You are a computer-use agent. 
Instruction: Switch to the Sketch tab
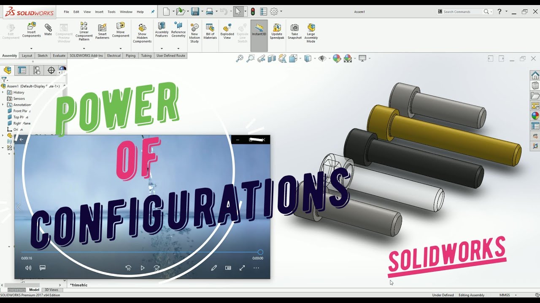point(43,56)
